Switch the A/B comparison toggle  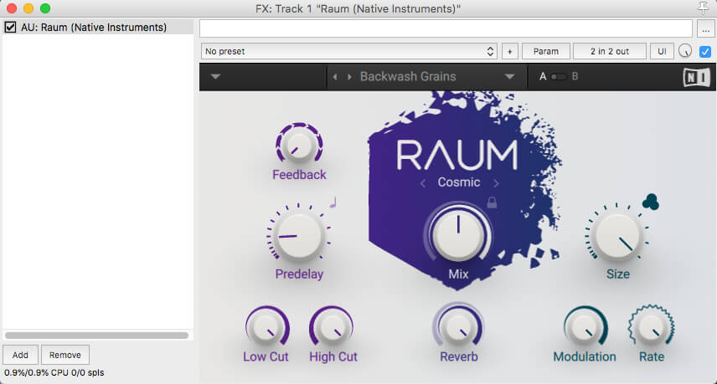tap(559, 77)
